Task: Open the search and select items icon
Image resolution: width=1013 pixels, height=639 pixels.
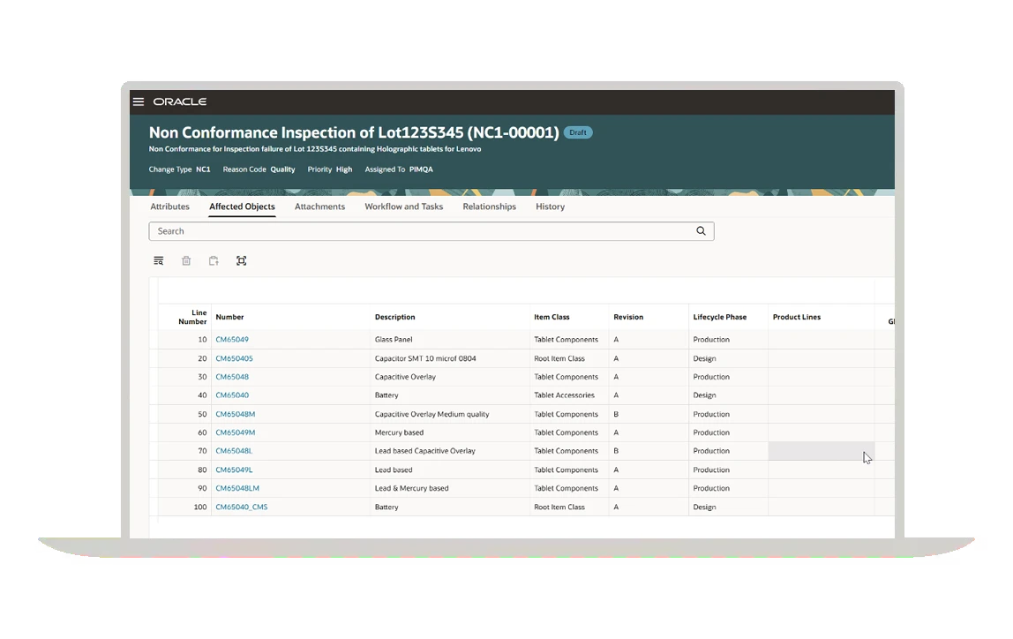Action: [x=159, y=261]
